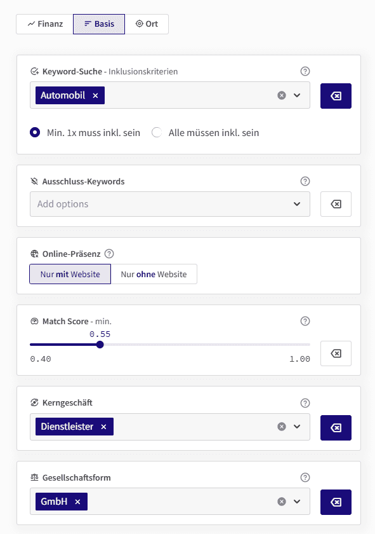Clear all values in Keyword-Suche field
The height and width of the screenshot is (534, 375).
pyautogui.click(x=282, y=95)
